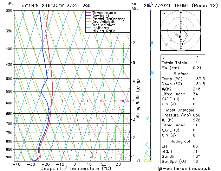The width and height of the screenshot is (221, 171).
Task: Click the red Temperature legend line
Action: (x=89, y=13)
